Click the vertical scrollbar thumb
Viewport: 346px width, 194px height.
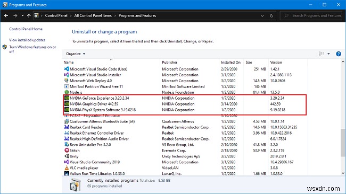[x=343, y=143]
